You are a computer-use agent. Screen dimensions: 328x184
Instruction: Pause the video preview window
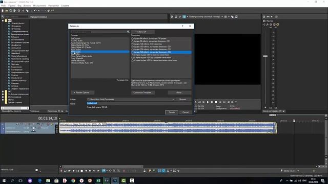212,102
